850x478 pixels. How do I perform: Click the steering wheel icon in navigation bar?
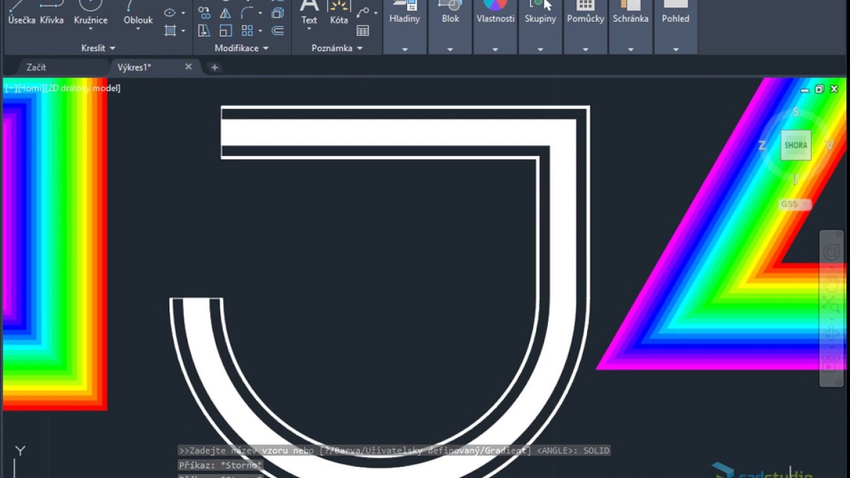pos(831,253)
